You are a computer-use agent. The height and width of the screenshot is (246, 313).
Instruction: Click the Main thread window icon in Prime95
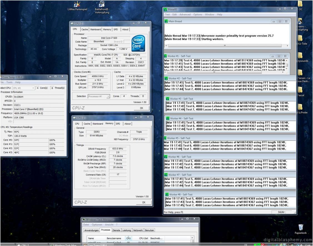click(x=166, y=21)
